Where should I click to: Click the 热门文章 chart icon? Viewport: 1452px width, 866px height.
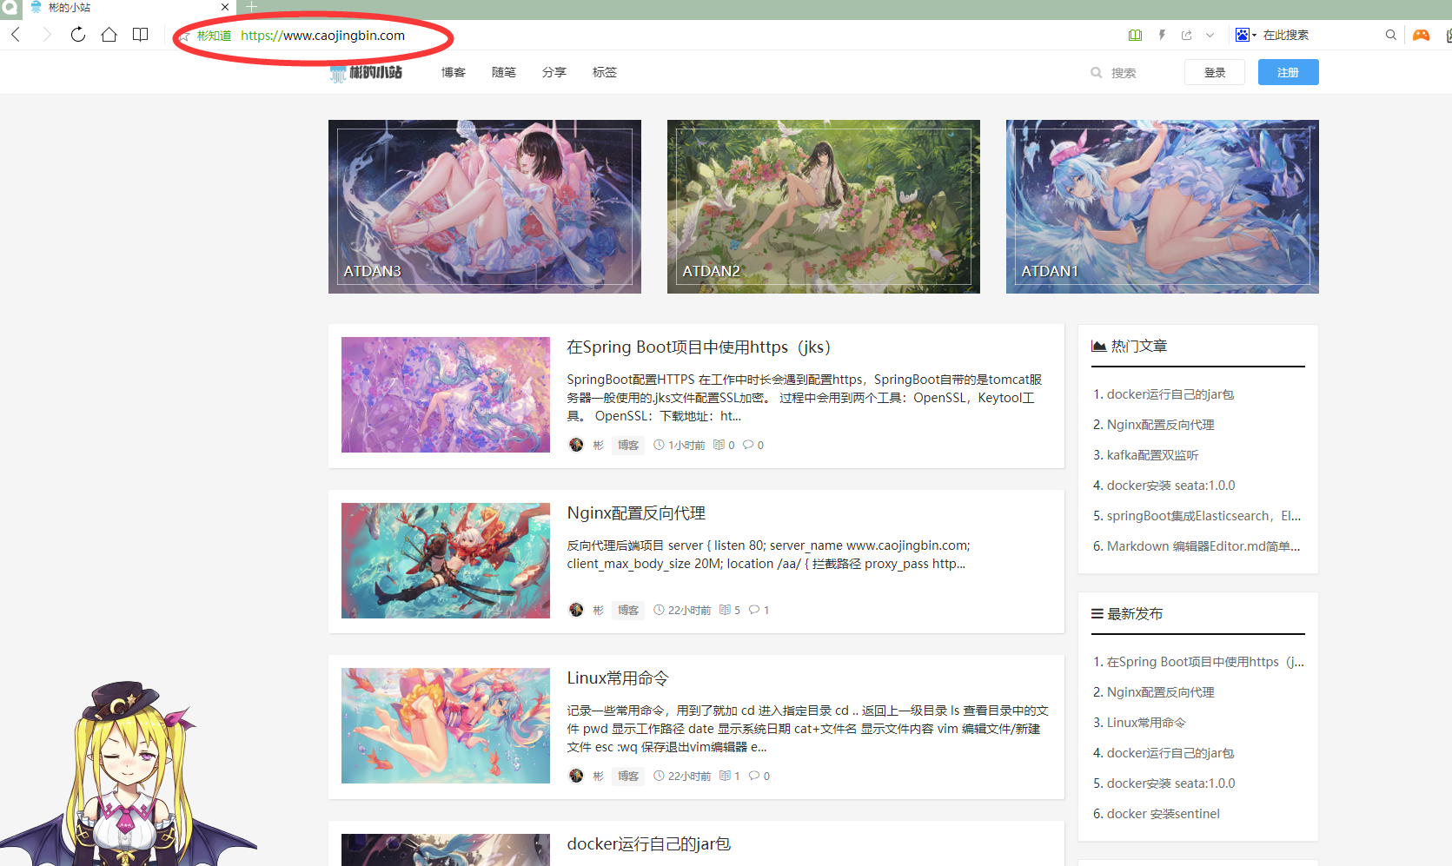[x=1099, y=346]
